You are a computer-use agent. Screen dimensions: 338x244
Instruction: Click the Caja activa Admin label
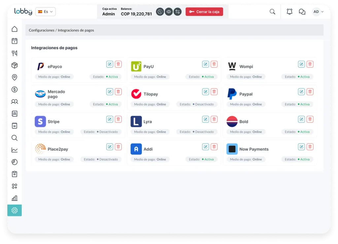click(109, 12)
